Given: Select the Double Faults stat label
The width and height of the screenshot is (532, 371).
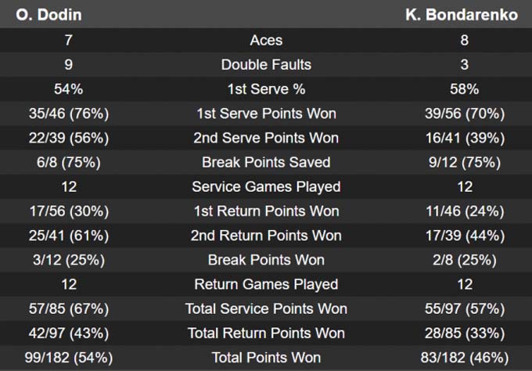Looking at the screenshot, I should pyautogui.click(x=266, y=64).
